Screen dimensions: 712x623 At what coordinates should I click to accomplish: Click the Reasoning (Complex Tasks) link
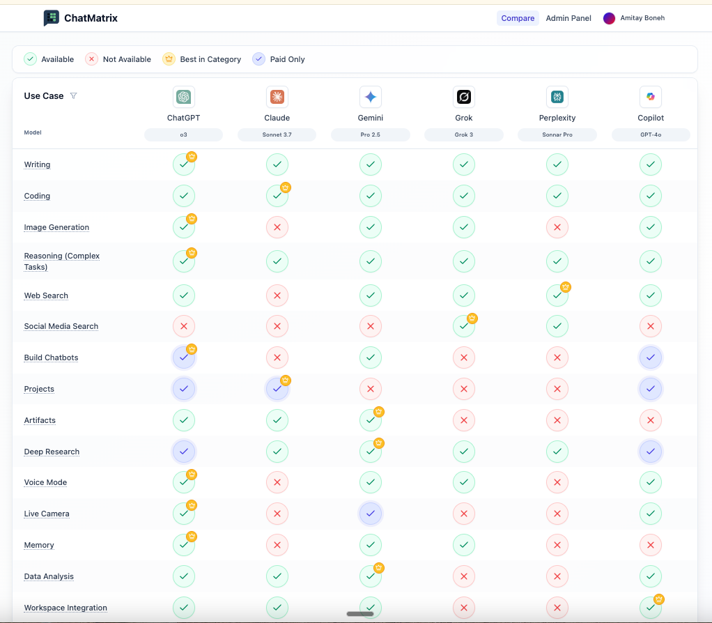[x=62, y=261]
